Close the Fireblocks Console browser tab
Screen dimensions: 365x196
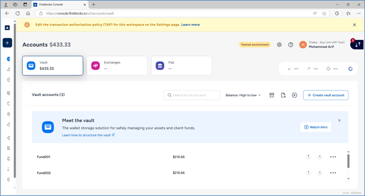(85, 4)
